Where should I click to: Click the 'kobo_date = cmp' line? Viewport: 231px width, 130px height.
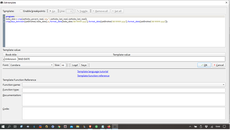[47, 19]
